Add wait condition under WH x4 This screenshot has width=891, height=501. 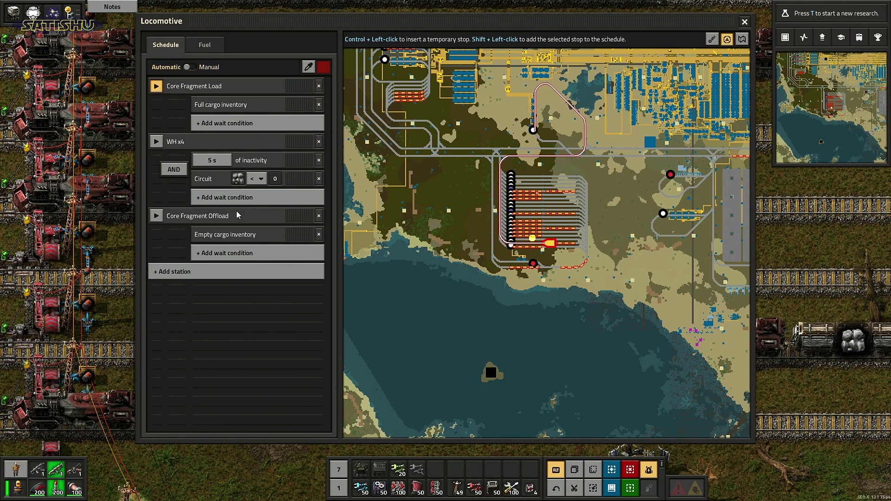(x=257, y=197)
